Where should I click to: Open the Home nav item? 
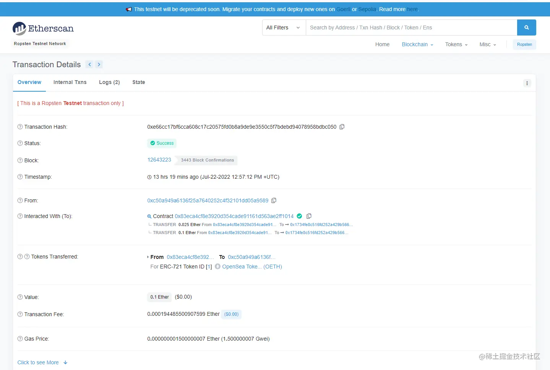pyautogui.click(x=382, y=44)
